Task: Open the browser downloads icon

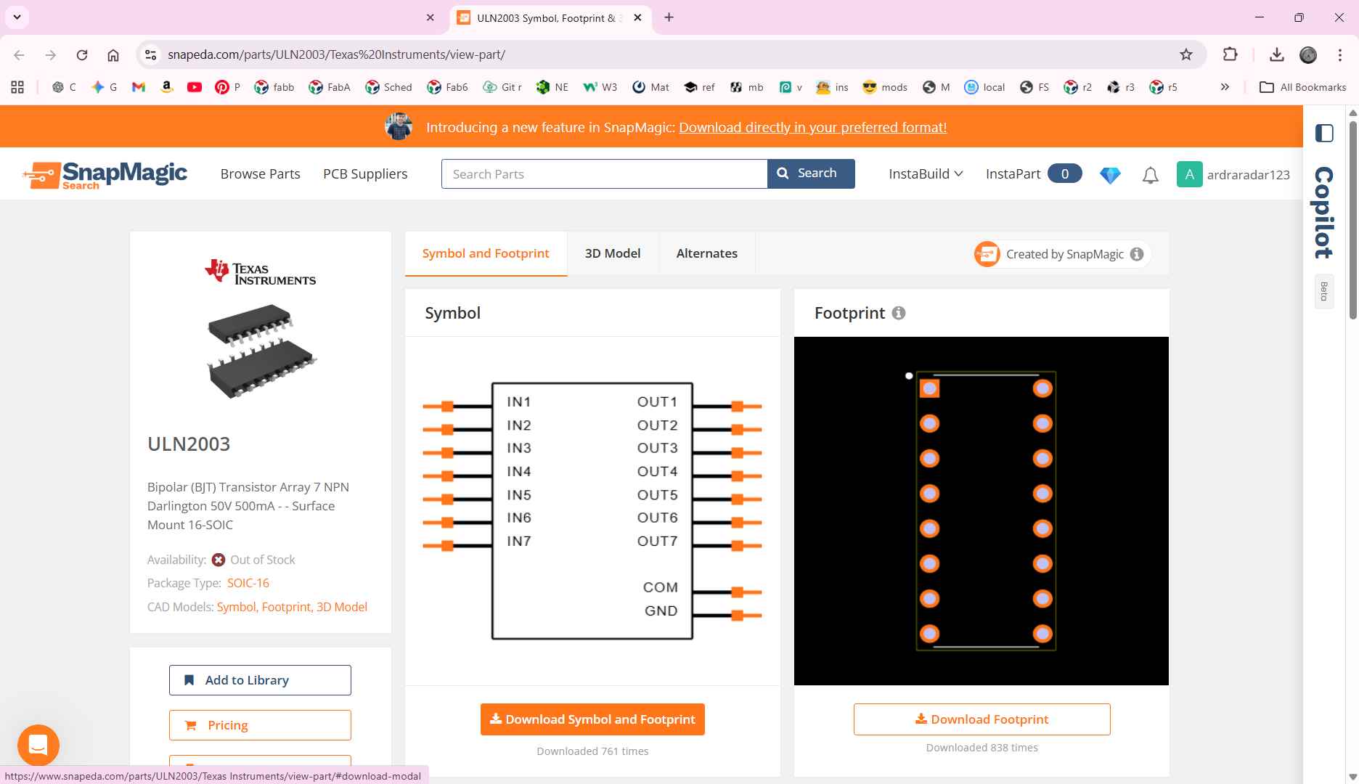Action: 1277,54
